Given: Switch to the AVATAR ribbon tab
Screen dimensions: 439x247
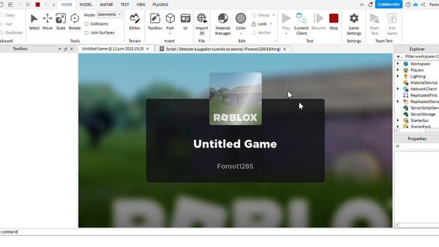Looking at the screenshot, I should coord(106,5).
